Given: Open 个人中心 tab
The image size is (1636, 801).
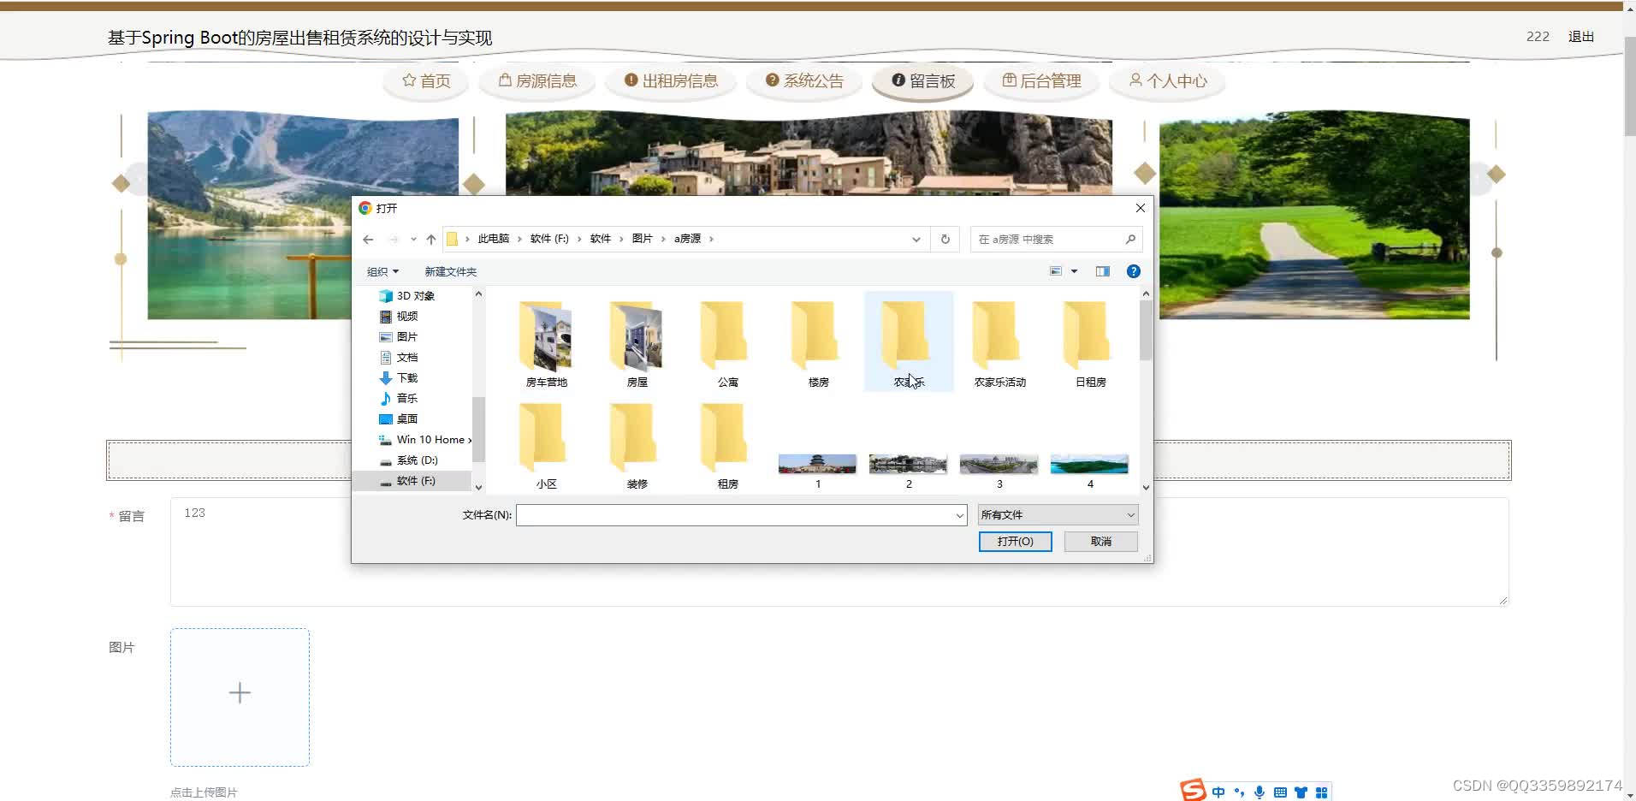Looking at the screenshot, I should [x=1167, y=81].
